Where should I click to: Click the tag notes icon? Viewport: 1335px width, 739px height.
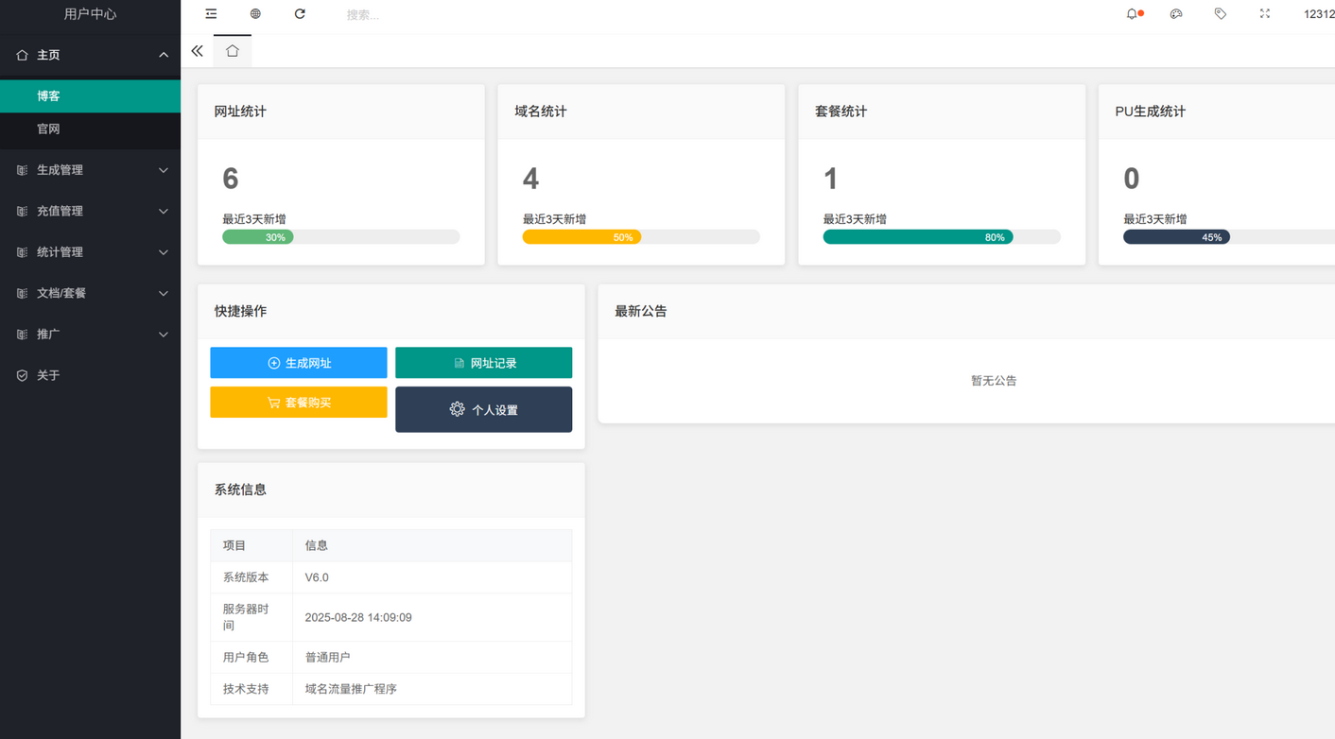(1221, 14)
